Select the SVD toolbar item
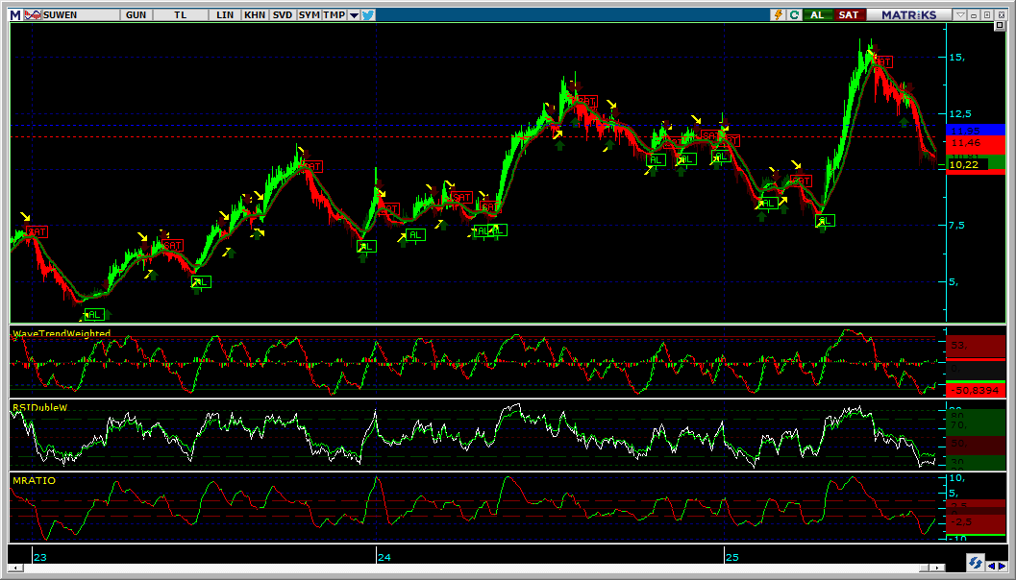This screenshot has width=1016, height=580. [x=283, y=15]
